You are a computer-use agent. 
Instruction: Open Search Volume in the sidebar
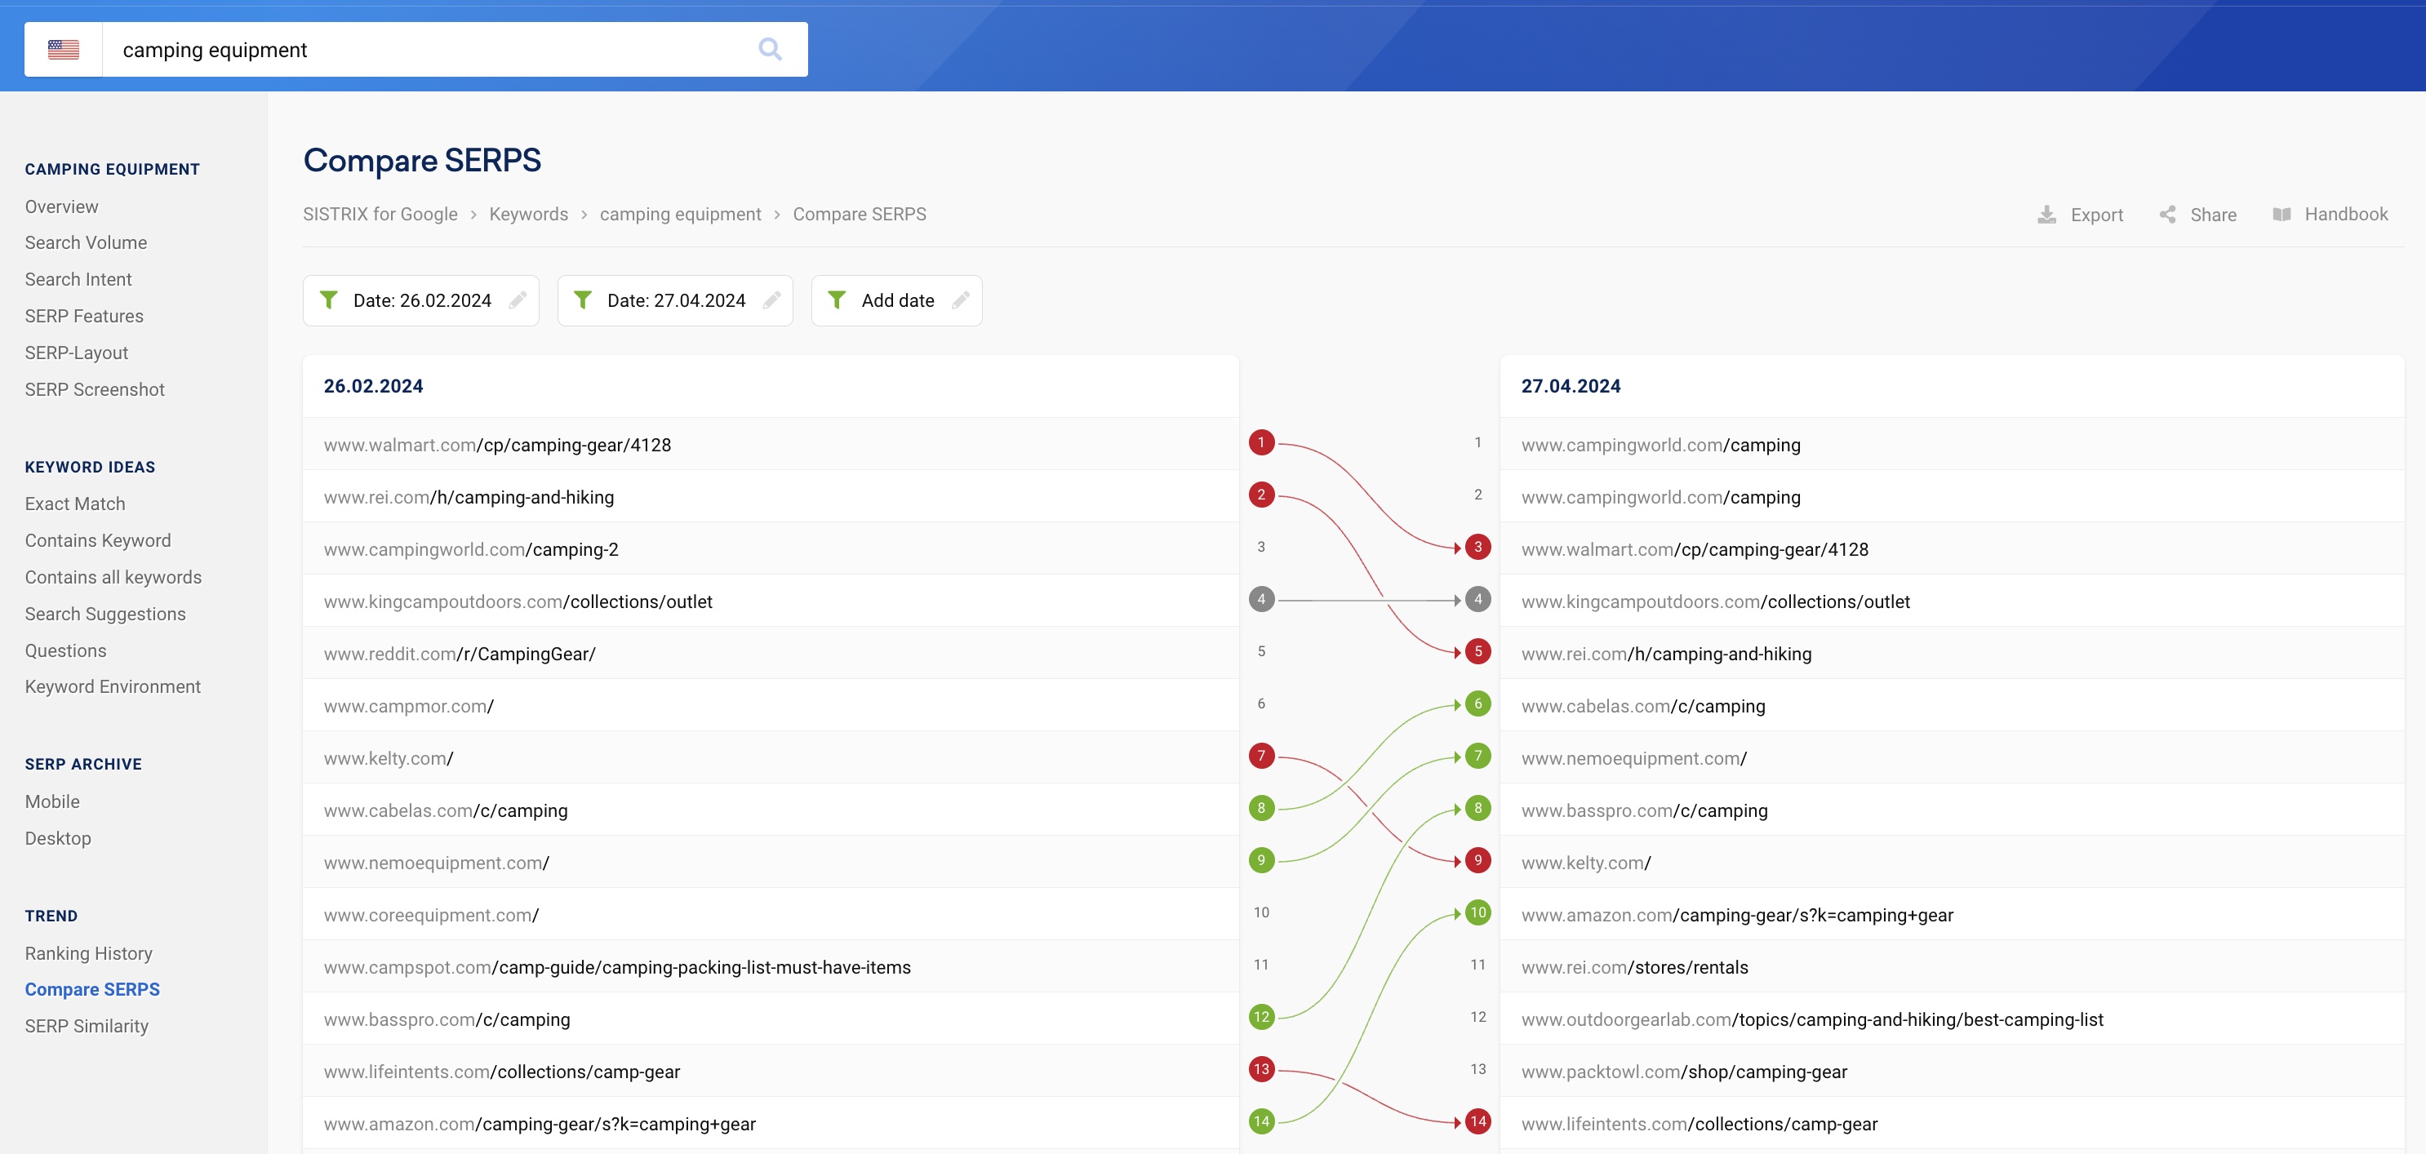tap(86, 243)
